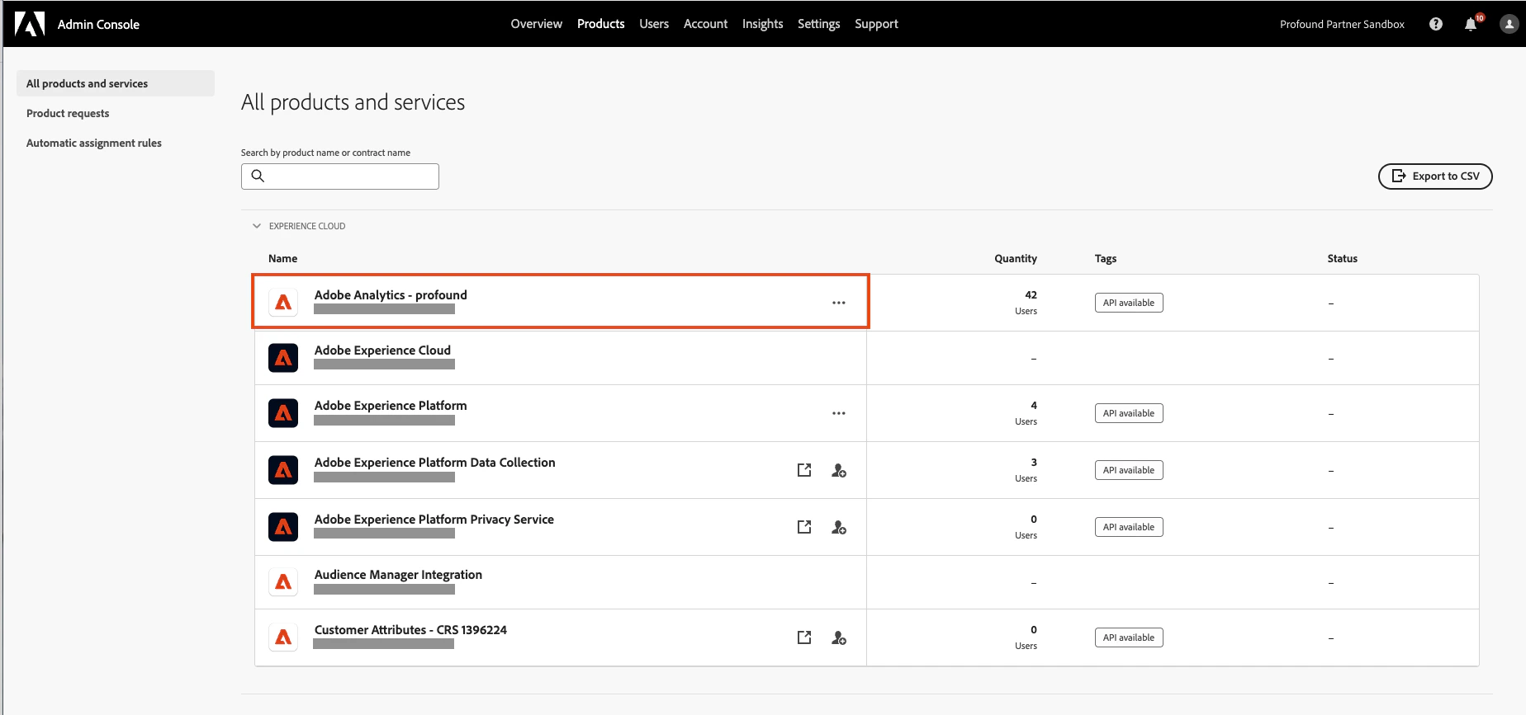Go to the Users tab

654,24
